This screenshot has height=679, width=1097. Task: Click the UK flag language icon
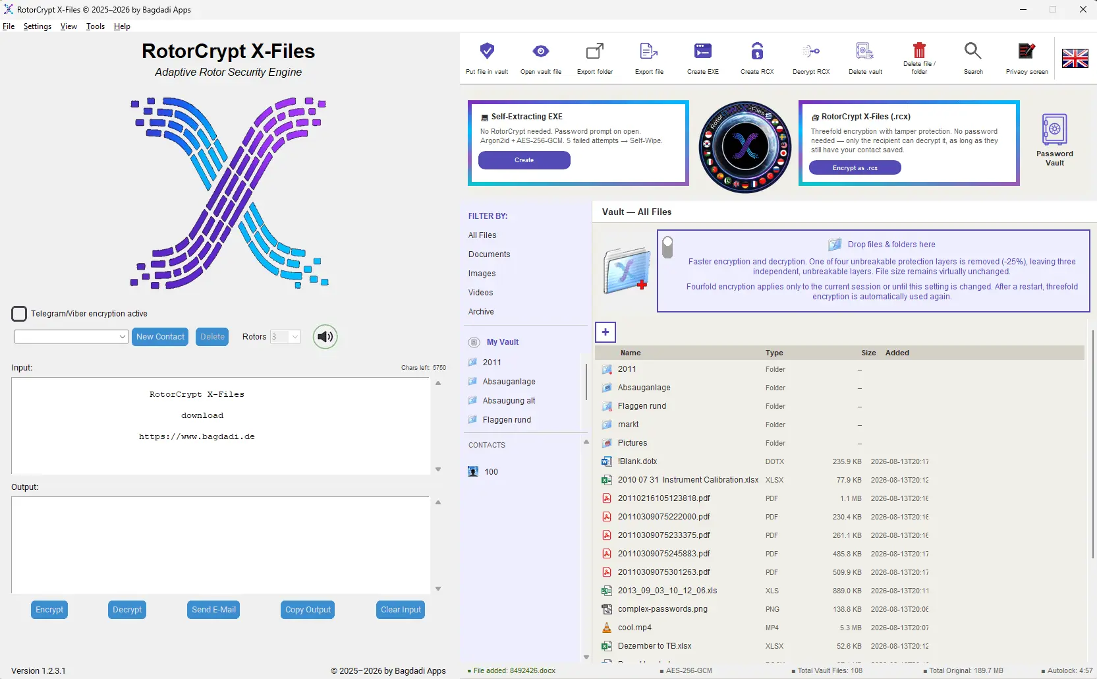coord(1075,59)
